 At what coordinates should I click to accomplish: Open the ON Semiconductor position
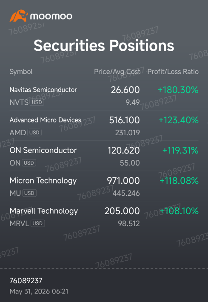104,156
